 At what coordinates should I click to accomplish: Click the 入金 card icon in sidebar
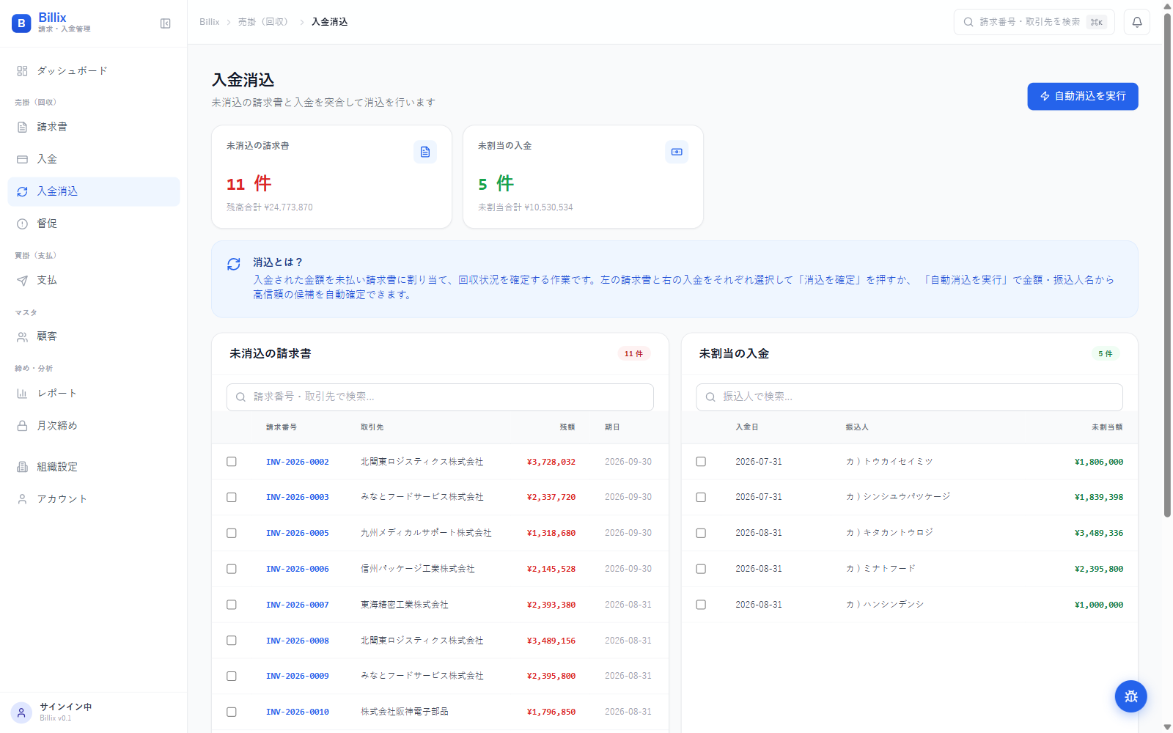pos(22,159)
